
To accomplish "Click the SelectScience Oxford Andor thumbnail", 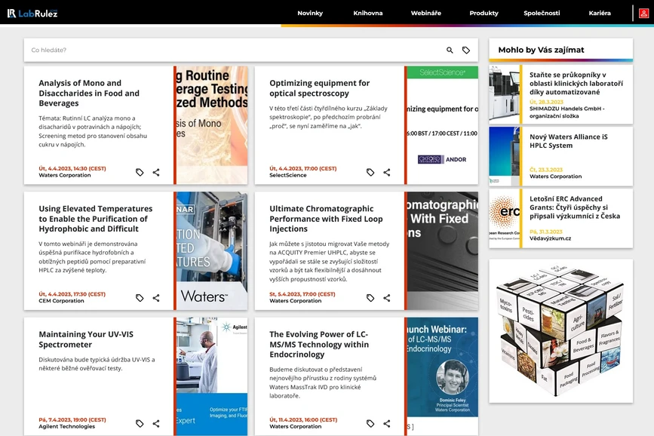I will coord(443,124).
